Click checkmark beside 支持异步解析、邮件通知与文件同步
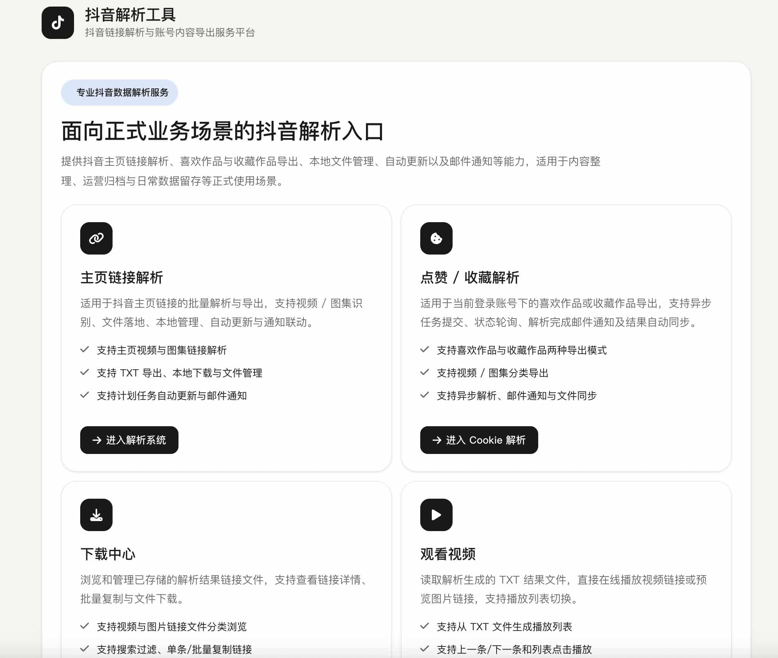This screenshot has width=778, height=658. point(425,395)
